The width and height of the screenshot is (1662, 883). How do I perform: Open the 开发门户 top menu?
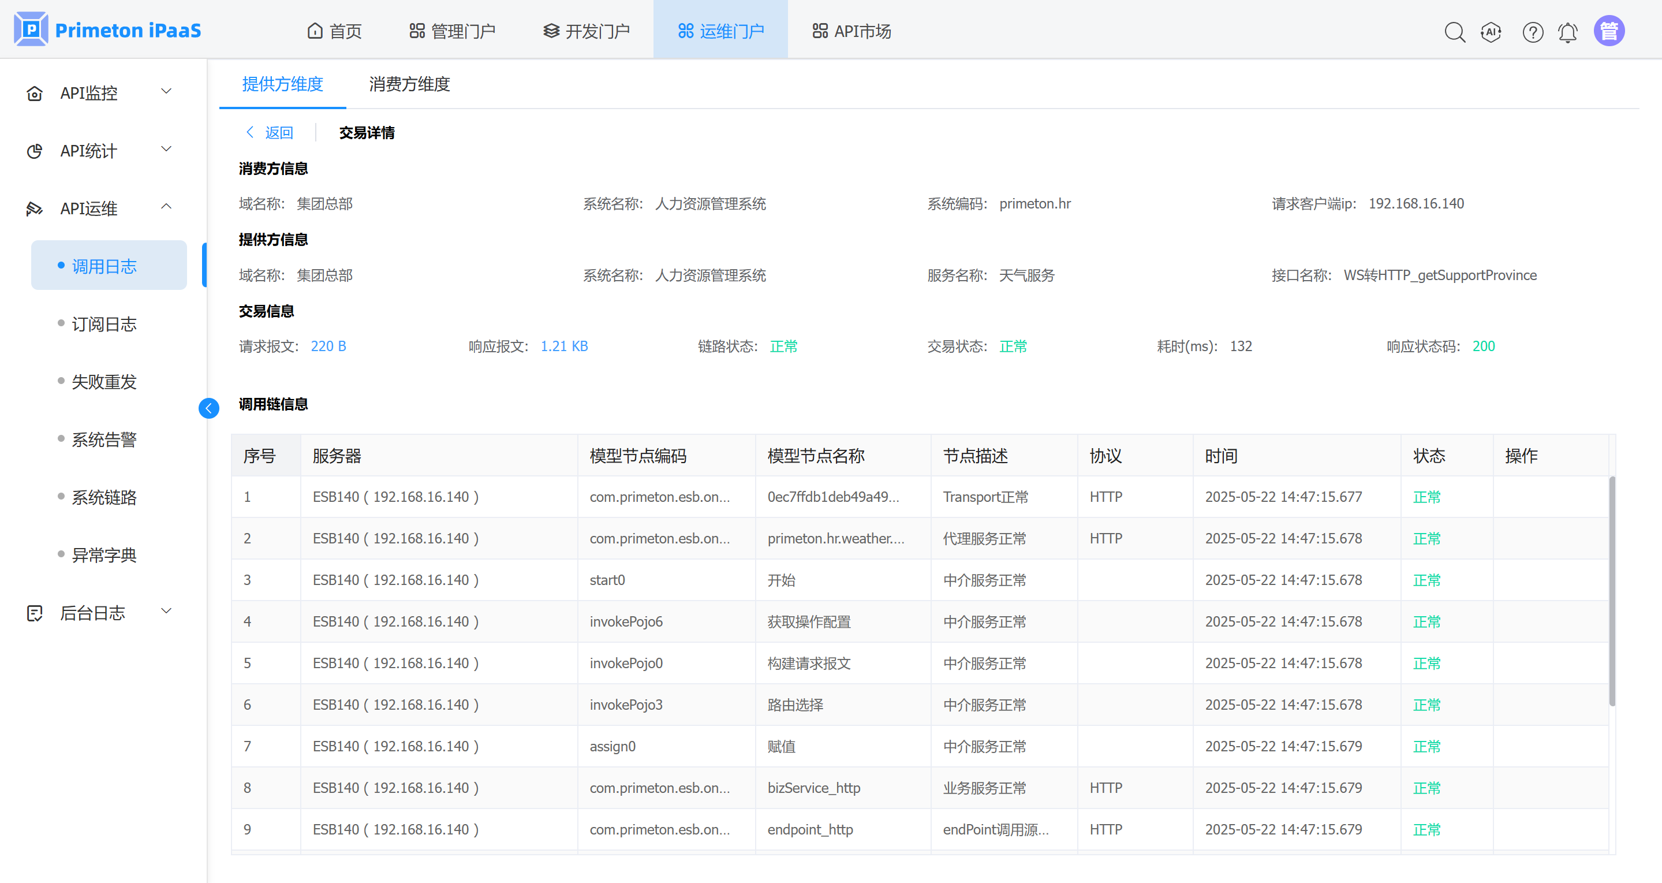tap(587, 31)
